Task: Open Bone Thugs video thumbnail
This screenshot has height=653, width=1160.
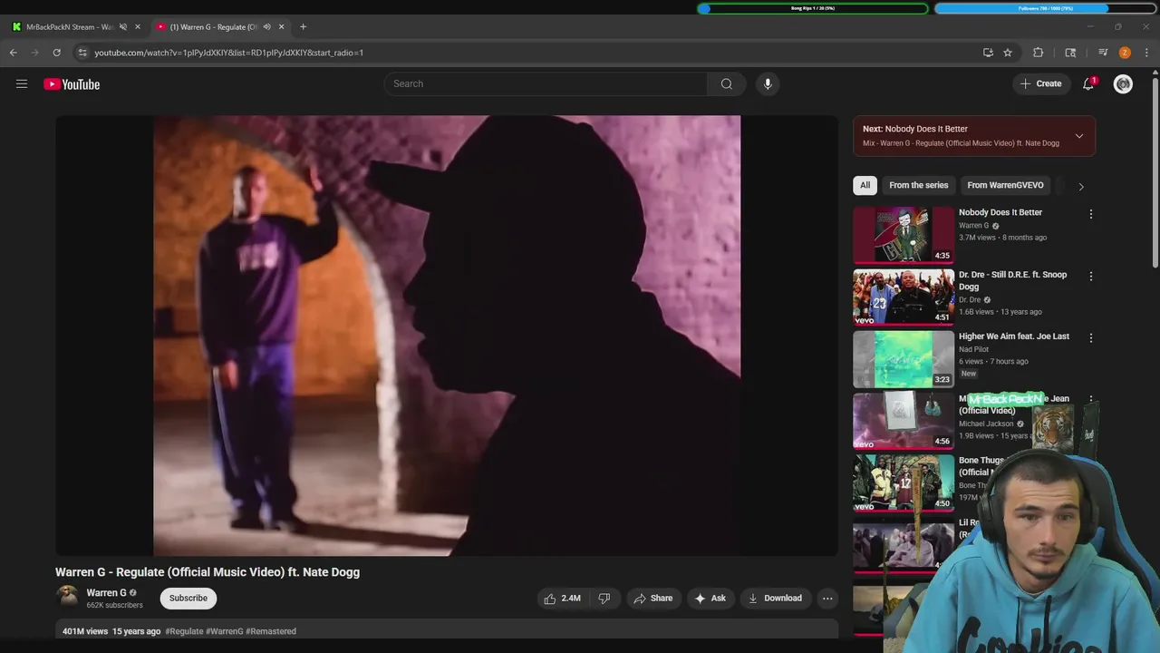Action: coord(904,483)
